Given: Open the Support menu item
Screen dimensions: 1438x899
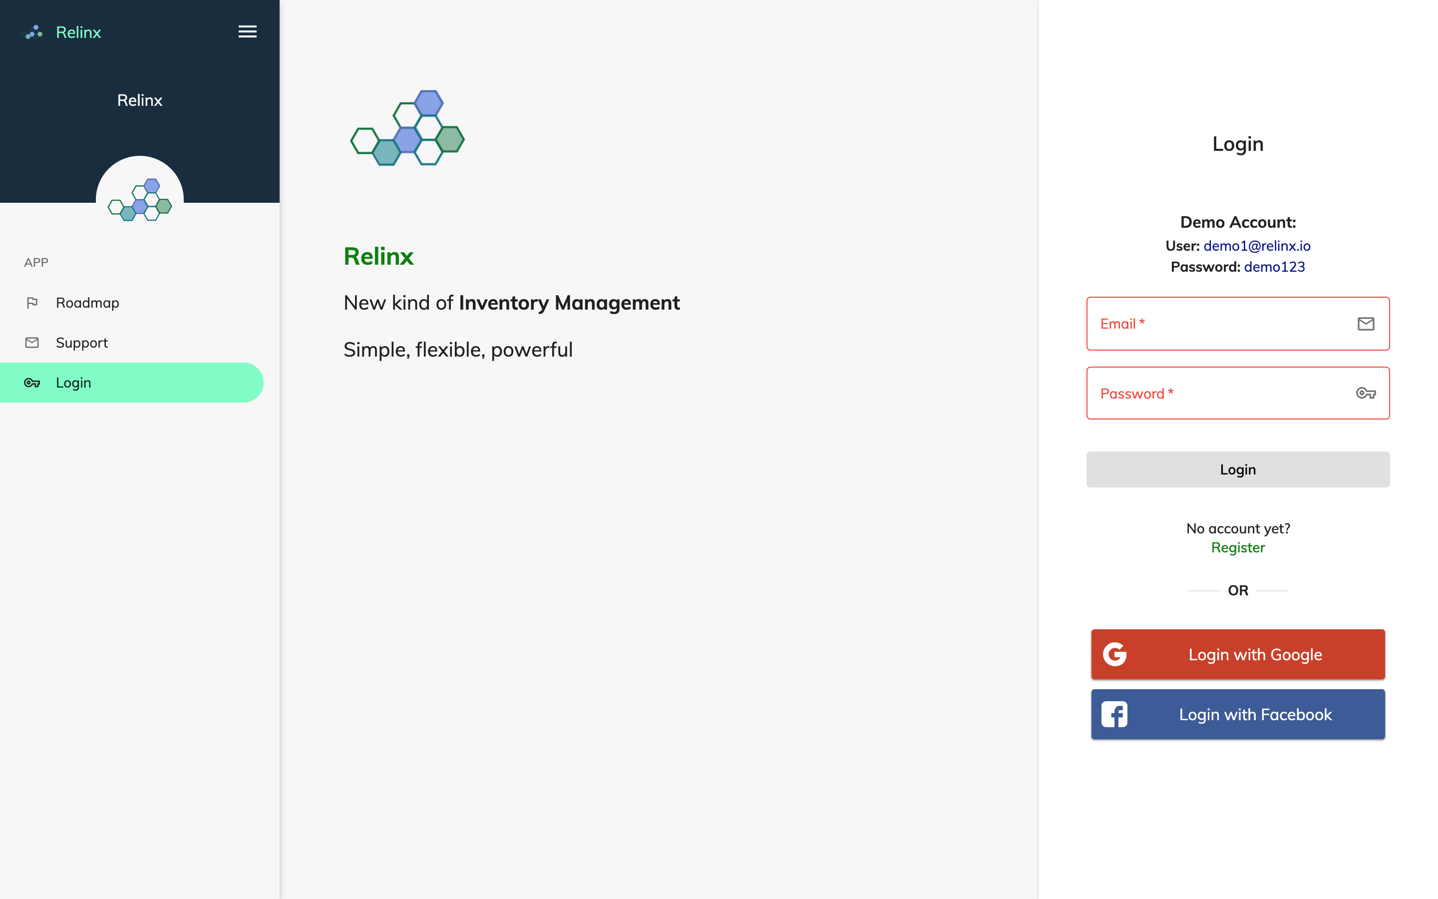Looking at the screenshot, I should pos(132,343).
